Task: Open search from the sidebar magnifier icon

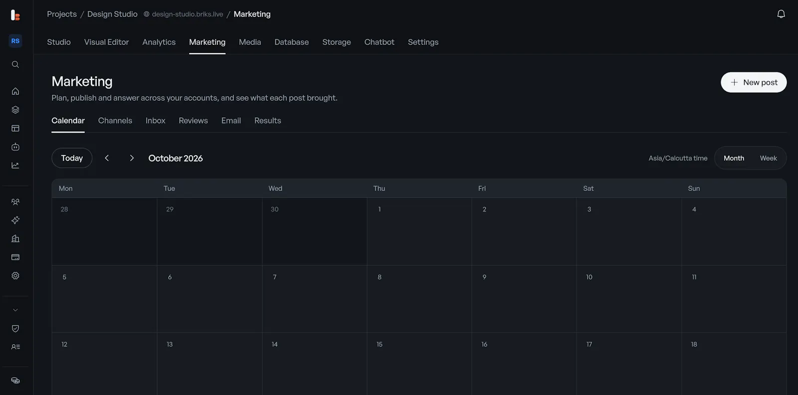Action: pos(15,64)
